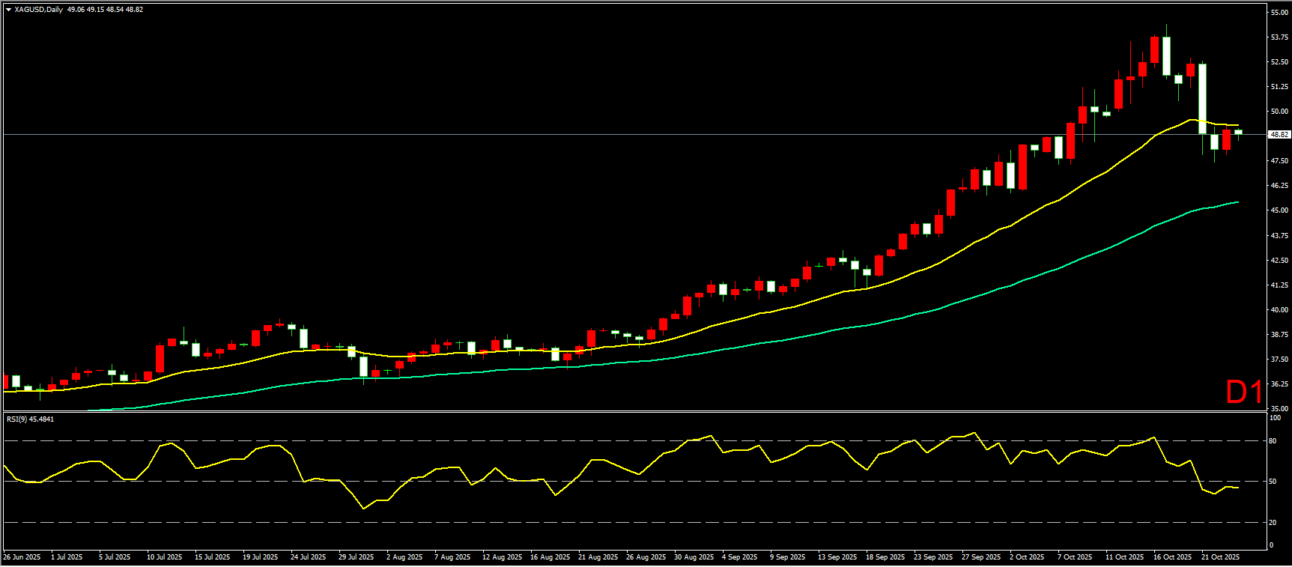Click the 35.00 price scale value

click(x=1279, y=409)
